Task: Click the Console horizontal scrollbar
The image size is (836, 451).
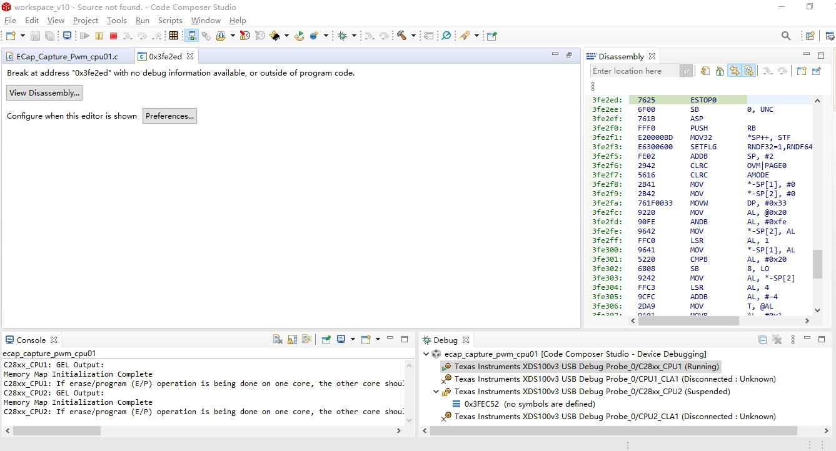Action: tap(57, 430)
